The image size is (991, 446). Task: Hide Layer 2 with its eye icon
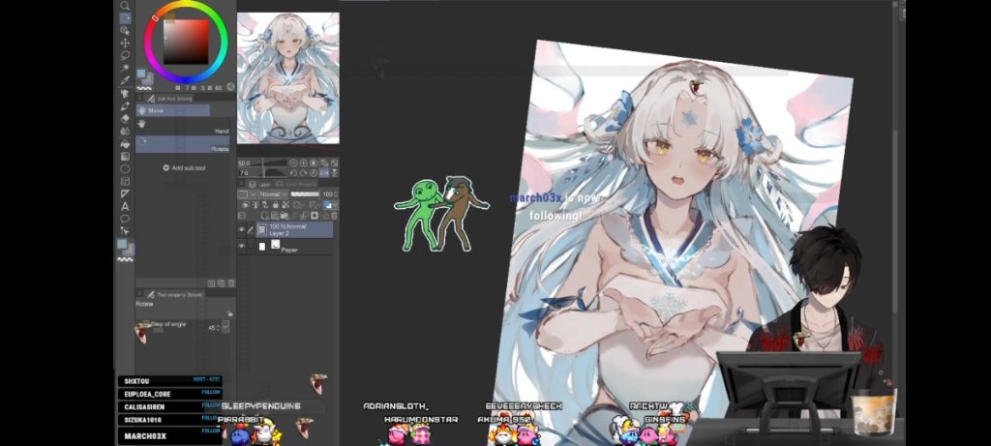pos(241,229)
